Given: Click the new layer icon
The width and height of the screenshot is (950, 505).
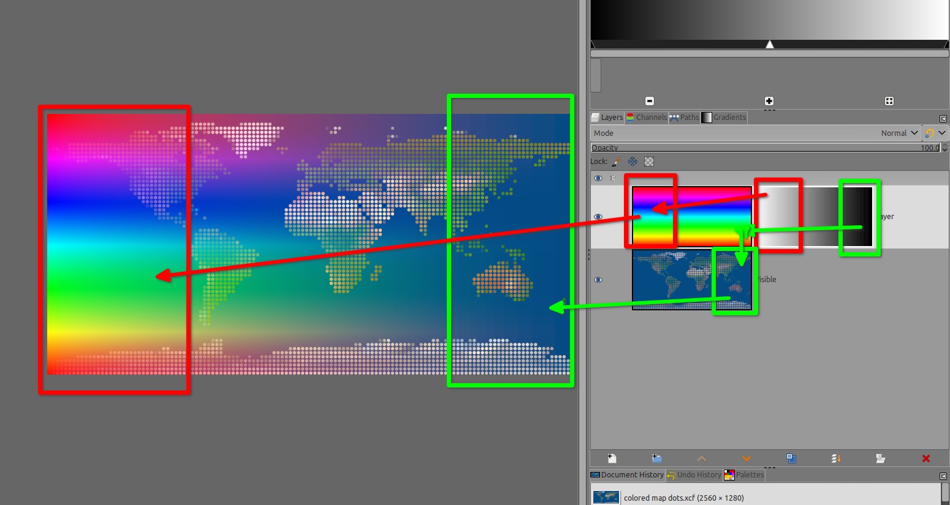Looking at the screenshot, I should click(x=612, y=458).
